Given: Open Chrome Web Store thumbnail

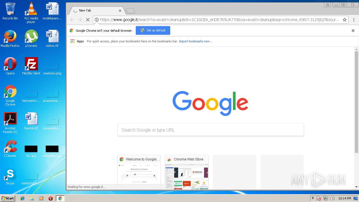Looking at the screenshot, I should [187, 172].
